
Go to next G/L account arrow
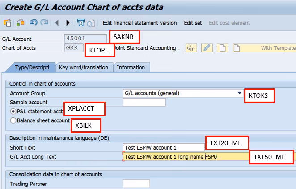point(68,23)
